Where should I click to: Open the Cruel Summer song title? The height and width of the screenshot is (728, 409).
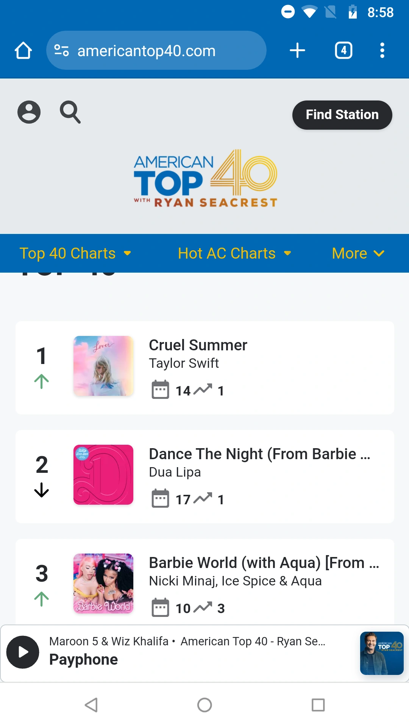tap(198, 345)
